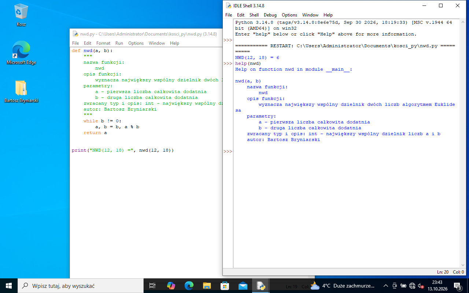This screenshot has height=293, width=469.
Task: Click the Windows Start button
Action: tap(9, 286)
